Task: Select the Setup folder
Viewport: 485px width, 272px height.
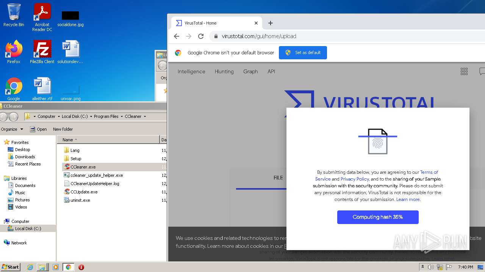Action: pos(72,159)
